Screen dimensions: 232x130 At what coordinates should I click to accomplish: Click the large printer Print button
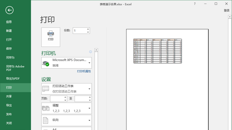(51, 37)
